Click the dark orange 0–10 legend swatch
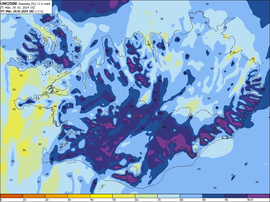This screenshot has height=202, width=270. tap(11, 196)
